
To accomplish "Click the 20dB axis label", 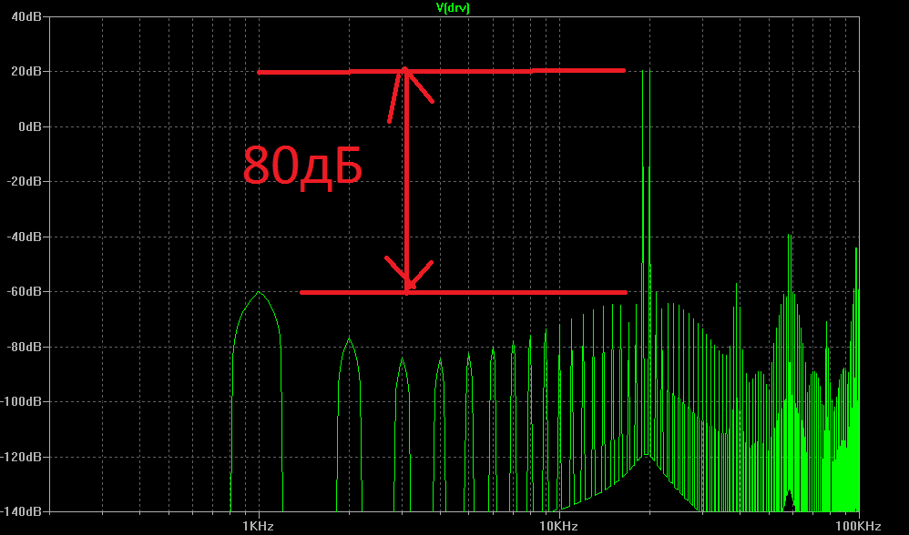I will pos(26,72).
